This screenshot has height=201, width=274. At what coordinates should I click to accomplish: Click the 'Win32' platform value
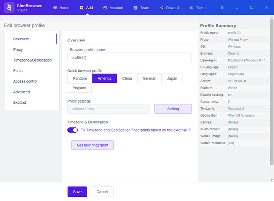[x=232, y=88]
